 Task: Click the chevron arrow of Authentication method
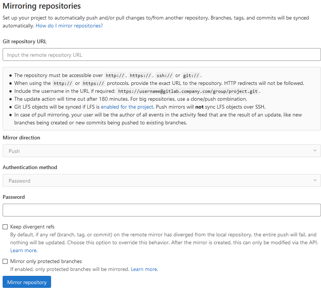pyautogui.click(x=315, y=180)
